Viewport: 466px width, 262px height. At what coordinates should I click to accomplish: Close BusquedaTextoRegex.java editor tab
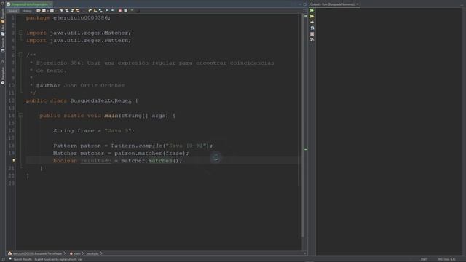pyautogui.click(x=50, y=4)
